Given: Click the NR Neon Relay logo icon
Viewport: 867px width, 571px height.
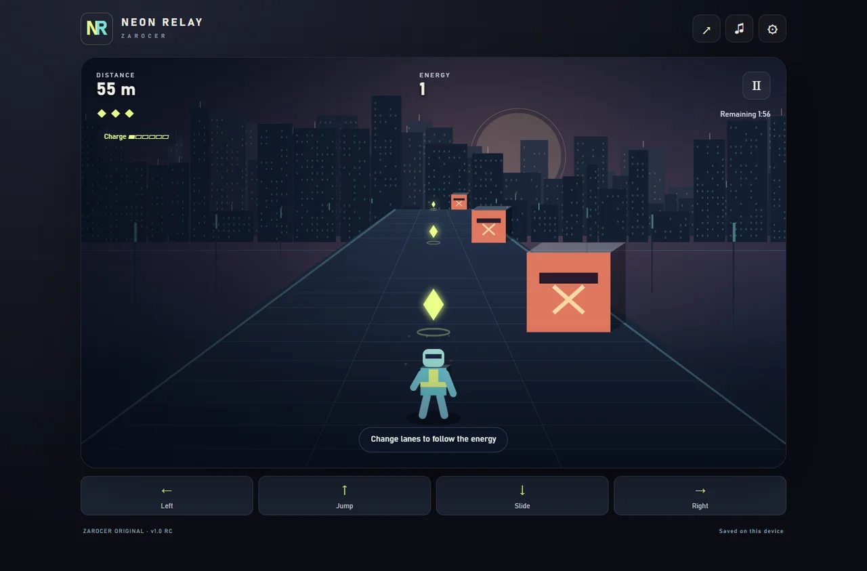Looking at the screenshot, I should point(97,28).
